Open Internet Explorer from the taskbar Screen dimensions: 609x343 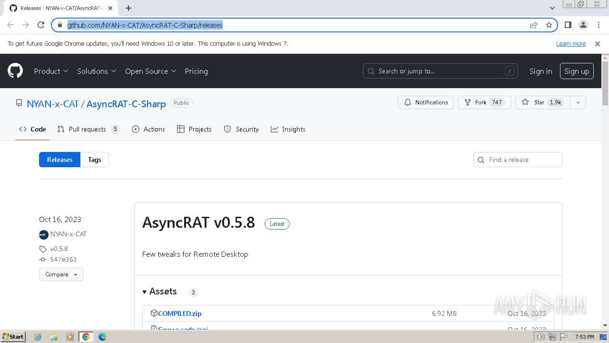point(38,337)
